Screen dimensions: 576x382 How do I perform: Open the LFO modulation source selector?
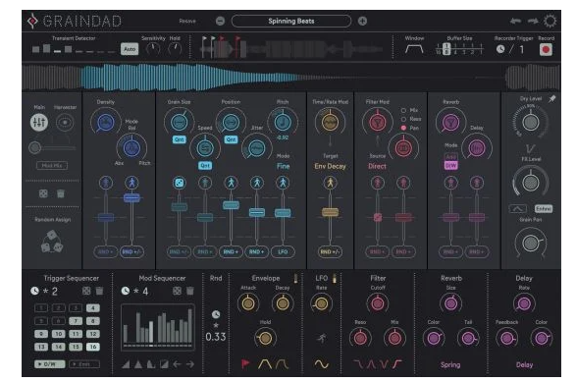(283, 251)
